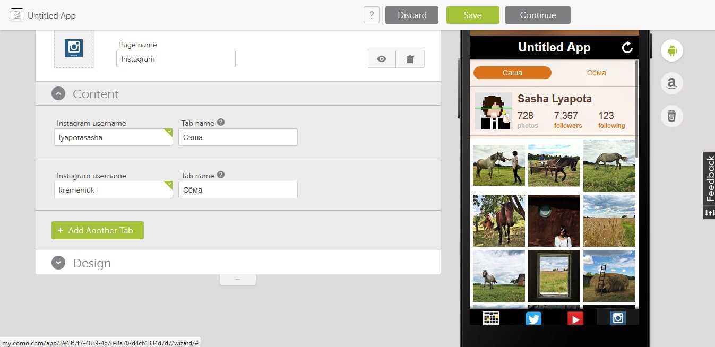Save the app
The width and height of the screenshot is (715, 347).
click(x=473, y=15)
